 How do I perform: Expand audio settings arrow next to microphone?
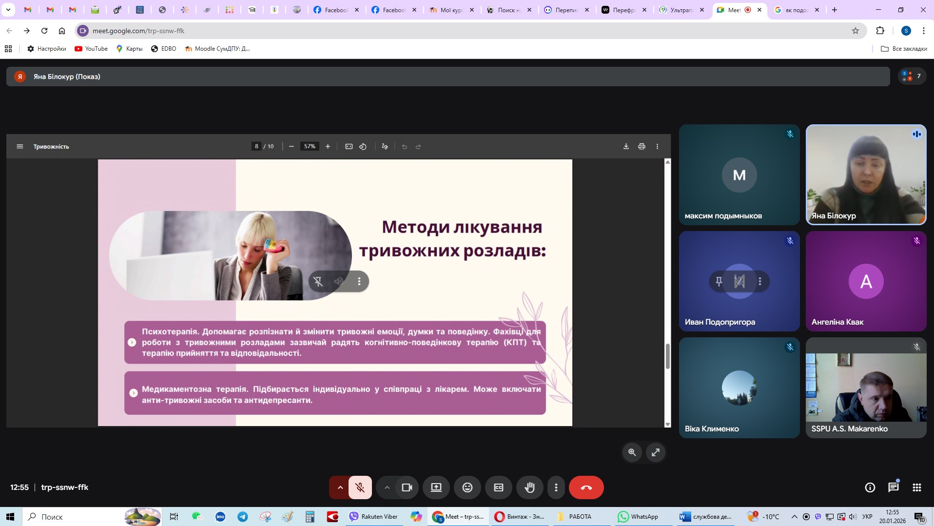(340, 487)
